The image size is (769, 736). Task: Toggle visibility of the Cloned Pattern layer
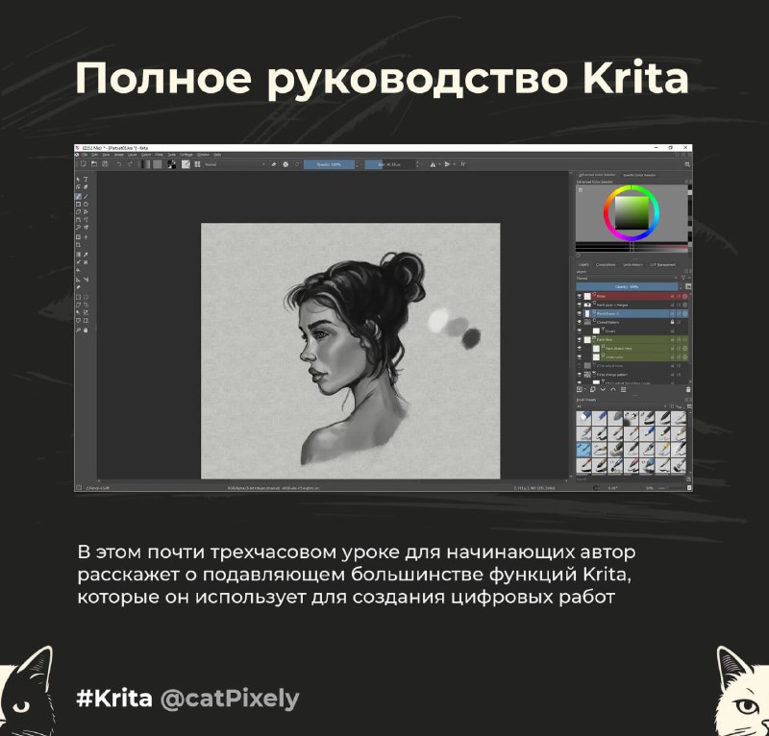coord(580,322)
